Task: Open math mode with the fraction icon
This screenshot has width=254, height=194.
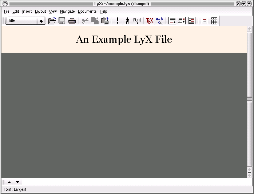Action: (159, 21)
